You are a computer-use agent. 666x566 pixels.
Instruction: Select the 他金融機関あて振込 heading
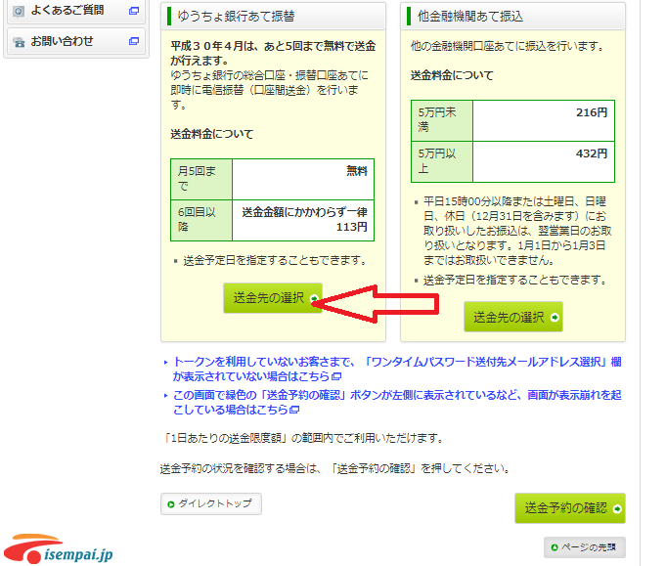470,17
